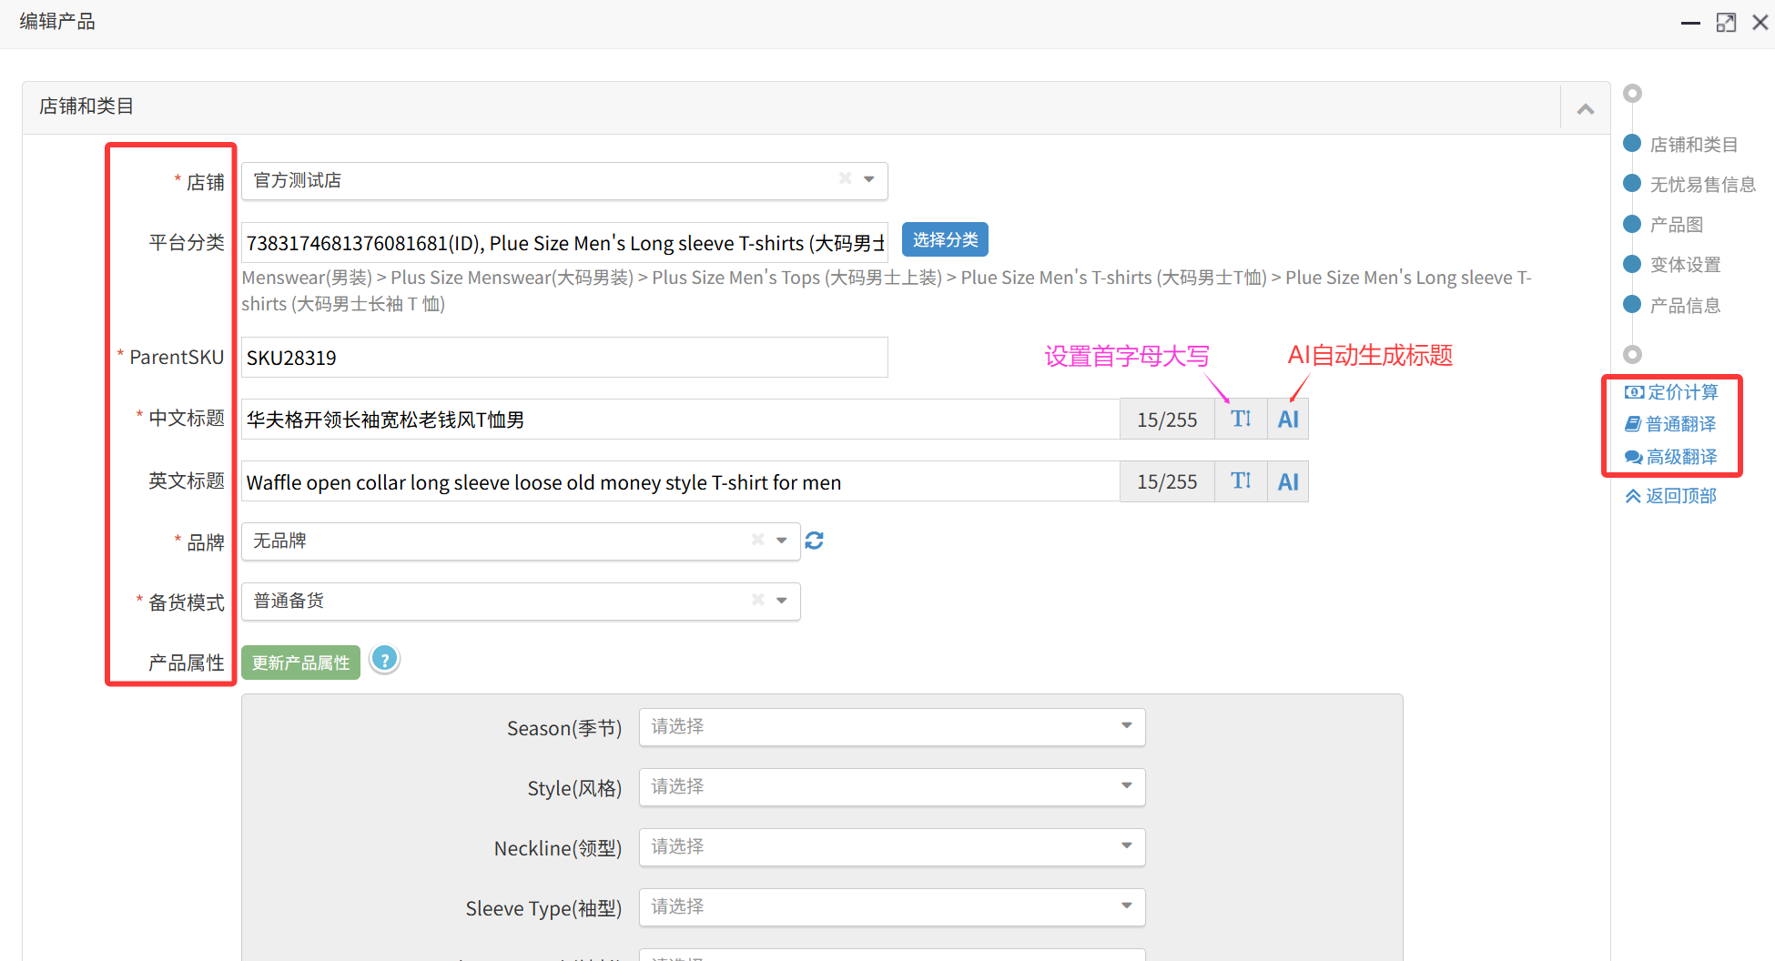This screenshot has height=961, width=1775.
Task: Capitalize first letters of Chinese title
Action: pyautogui.click(x=1241, y=420)
